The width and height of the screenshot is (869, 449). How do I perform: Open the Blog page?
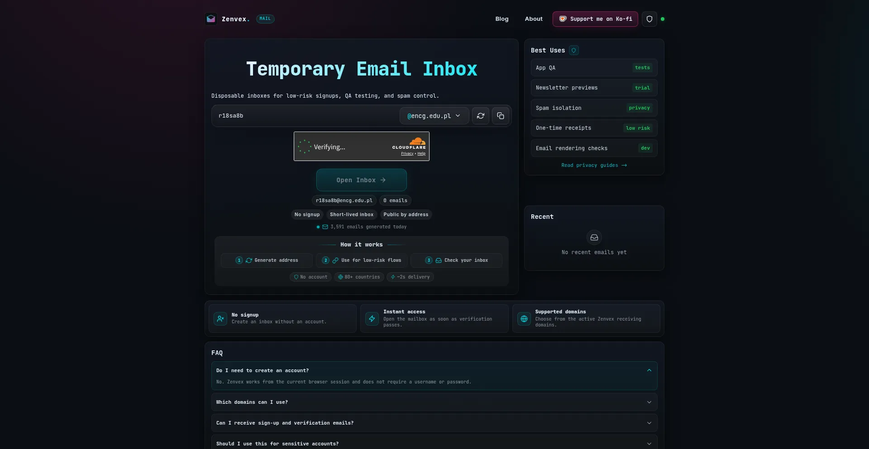[x=502, y=19]
